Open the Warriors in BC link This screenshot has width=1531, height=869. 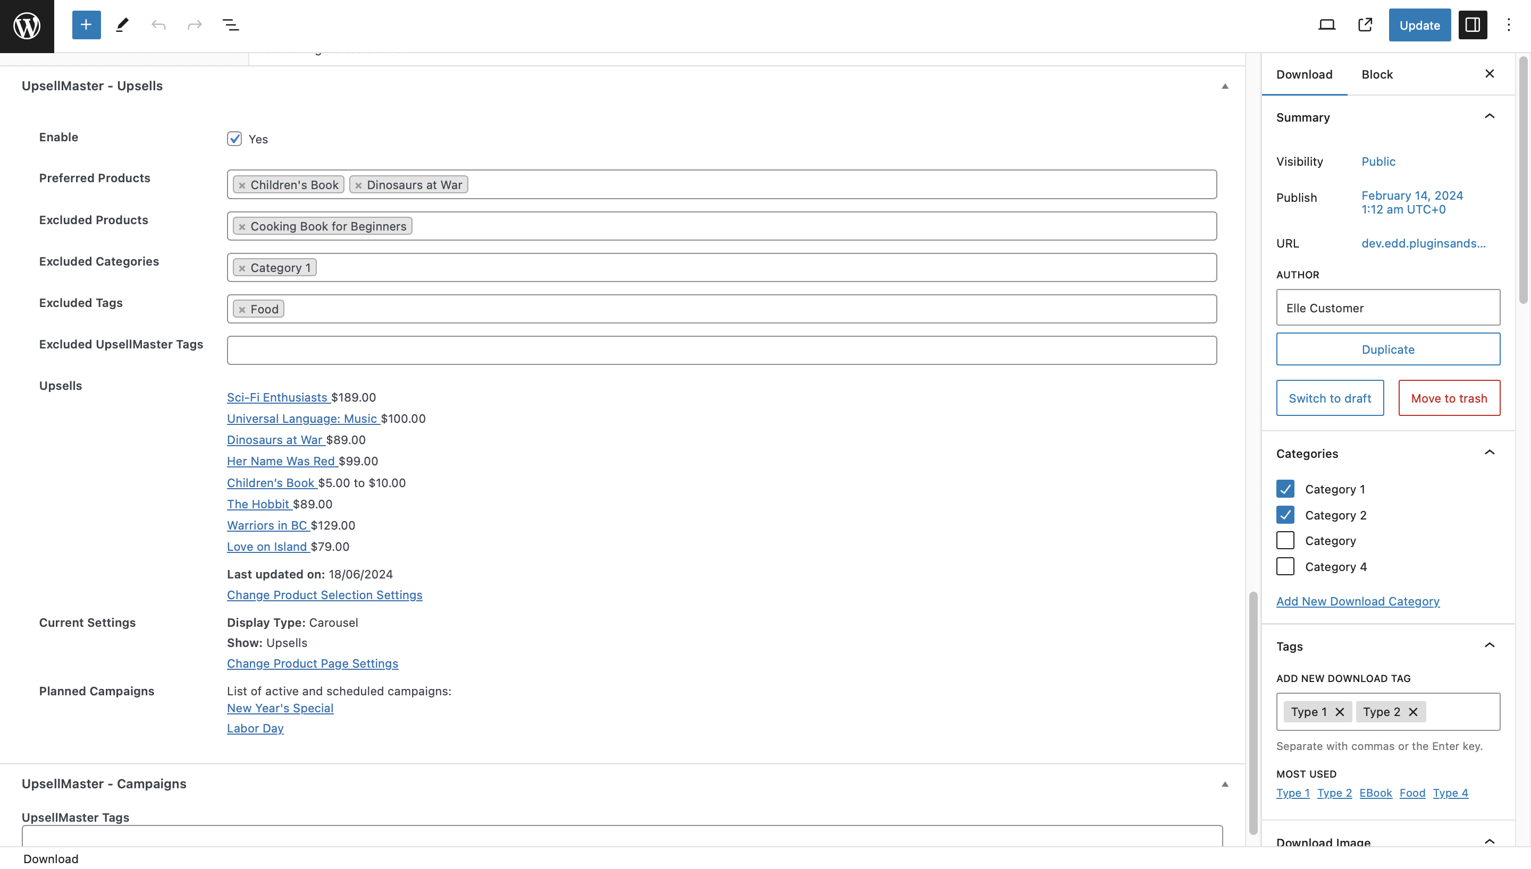click(x=267, y=525)
